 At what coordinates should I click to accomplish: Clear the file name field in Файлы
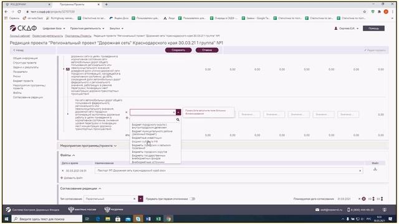360,170
